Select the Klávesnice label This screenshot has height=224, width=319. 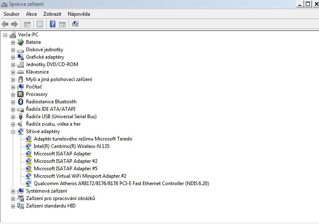38,72
